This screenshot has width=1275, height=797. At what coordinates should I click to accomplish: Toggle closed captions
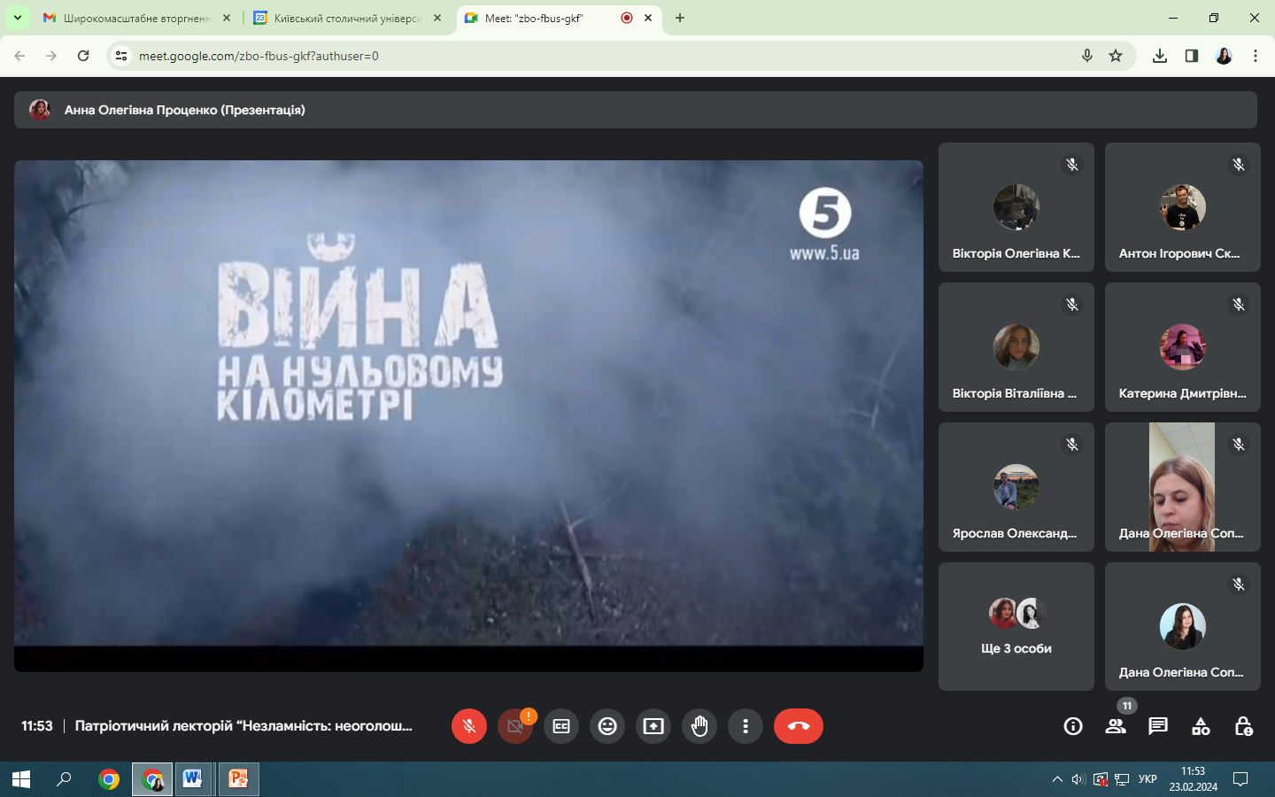click(561, 726)
